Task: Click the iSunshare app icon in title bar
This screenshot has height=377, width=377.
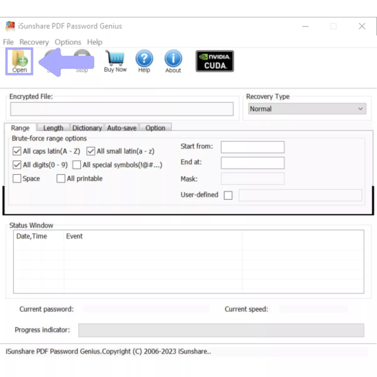Action: click(x=10, y=26)
